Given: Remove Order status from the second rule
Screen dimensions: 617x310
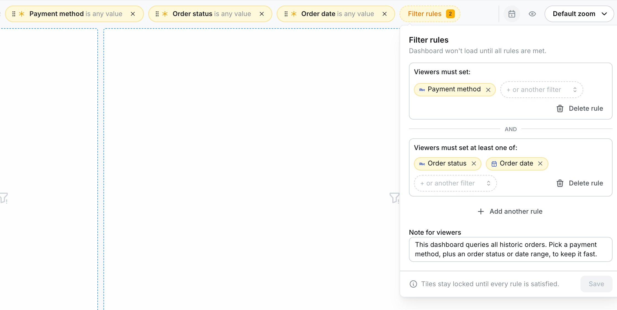Looking at the screenshot, I should [474, 164].
